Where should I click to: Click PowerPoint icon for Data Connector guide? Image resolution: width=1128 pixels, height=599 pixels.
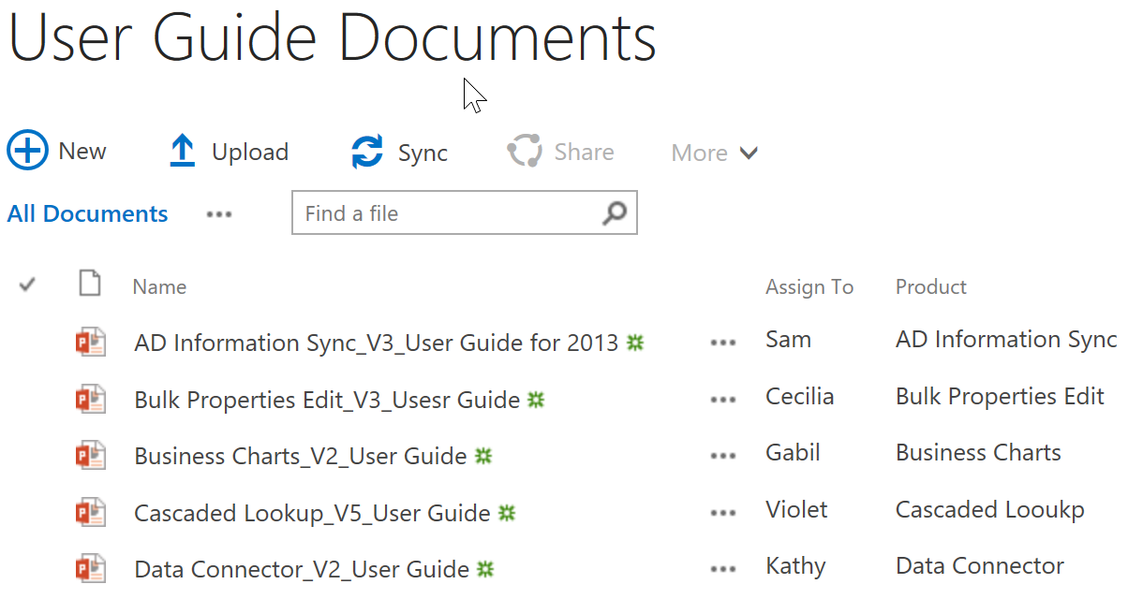click(x=91, y=568)
